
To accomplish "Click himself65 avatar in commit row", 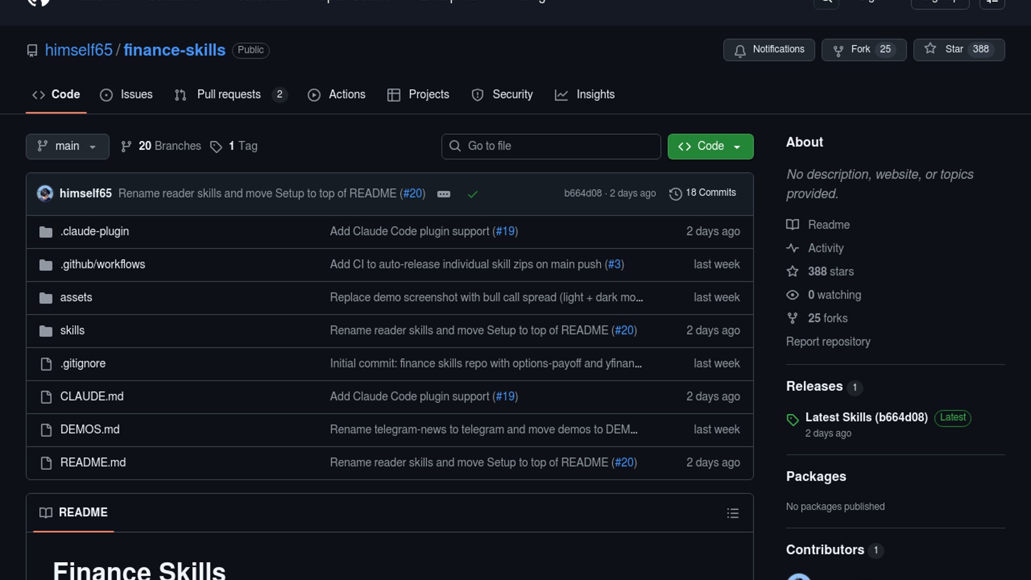I will [45, 193].
